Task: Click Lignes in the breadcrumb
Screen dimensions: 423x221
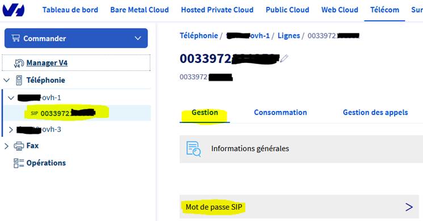Action: point(288,36)
